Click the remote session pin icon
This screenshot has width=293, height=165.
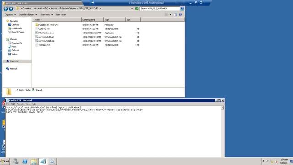(x=92, y=3)
